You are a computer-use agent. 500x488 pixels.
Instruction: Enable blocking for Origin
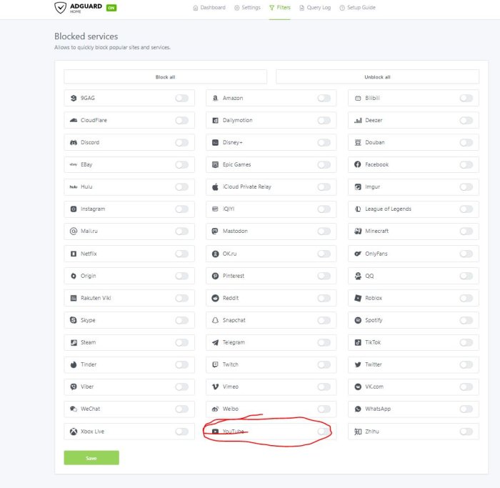pyautogui.click(x=181, y=276)
